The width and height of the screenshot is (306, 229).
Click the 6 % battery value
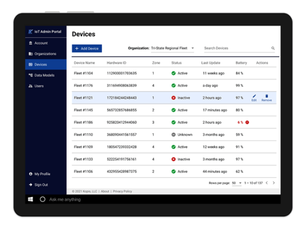click(x=241, y=122)
